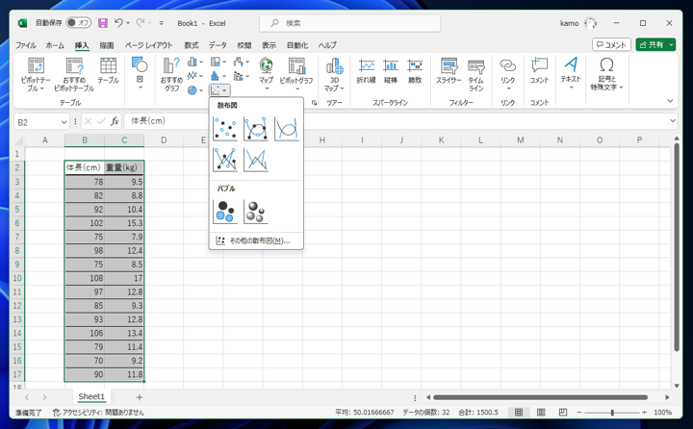Undo the last action
This screenshot has width=693, height=429.
(x=118, y=22)
